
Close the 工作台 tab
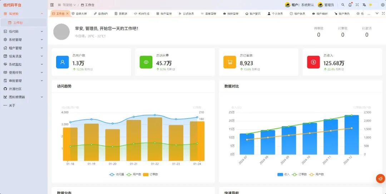click(68, 14)
